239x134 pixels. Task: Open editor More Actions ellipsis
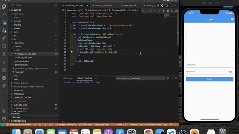(x=175, y=6)
